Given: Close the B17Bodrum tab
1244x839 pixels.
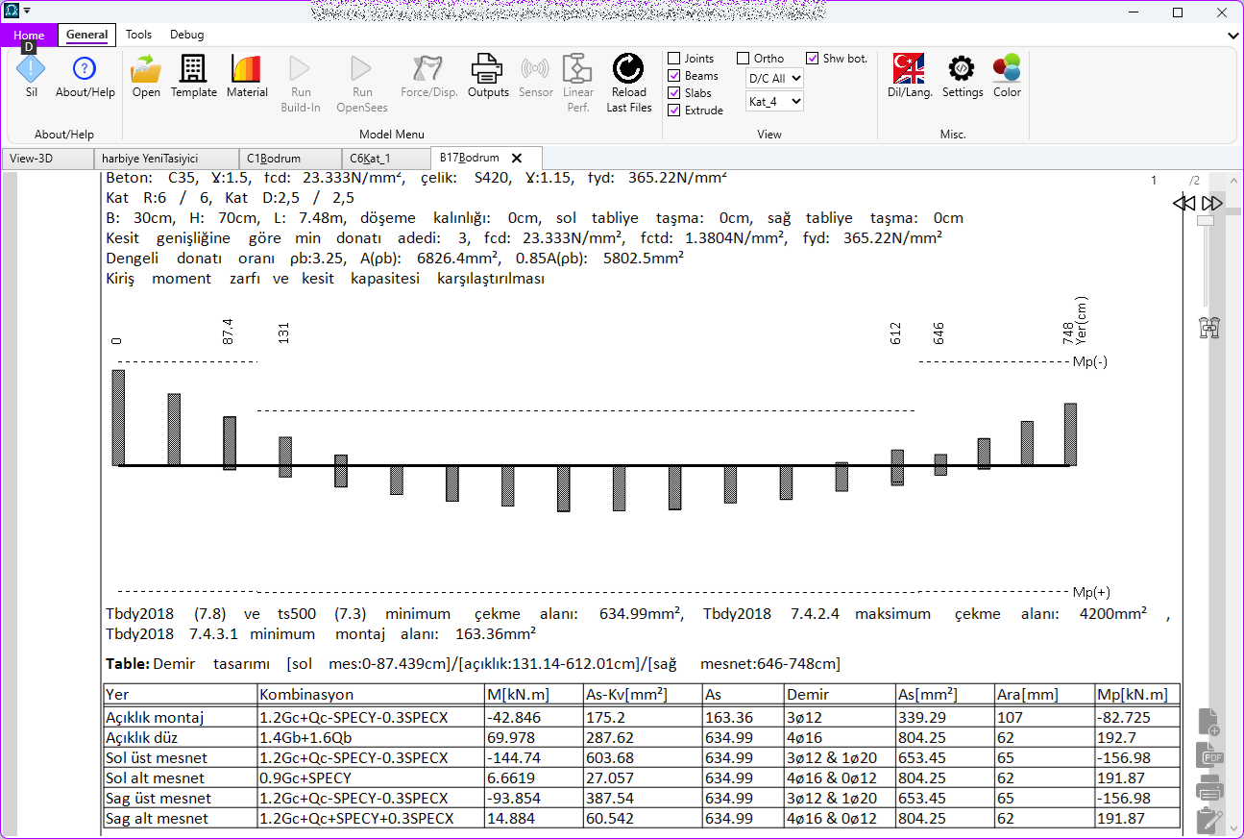Looking at the screenshot, I should (517, 158).
